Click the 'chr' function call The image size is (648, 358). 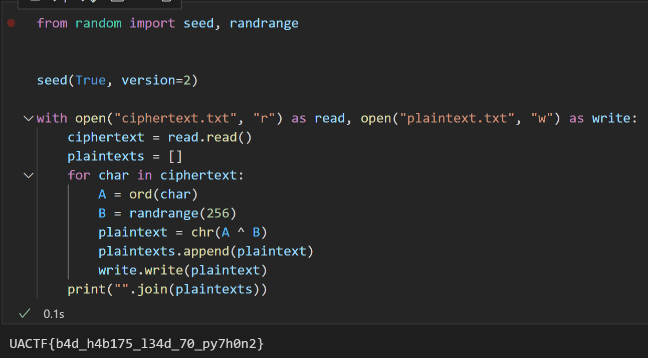click(x=201, y=232)
